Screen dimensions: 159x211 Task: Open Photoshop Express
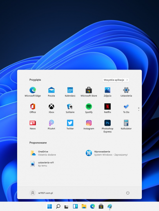107,126
